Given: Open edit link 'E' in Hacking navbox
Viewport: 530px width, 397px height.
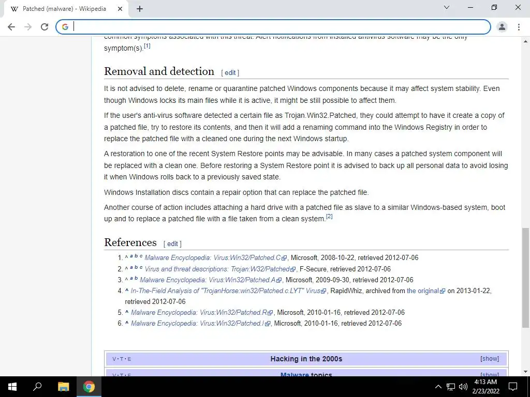Looking at the screenshot, I should coord(129,359).
